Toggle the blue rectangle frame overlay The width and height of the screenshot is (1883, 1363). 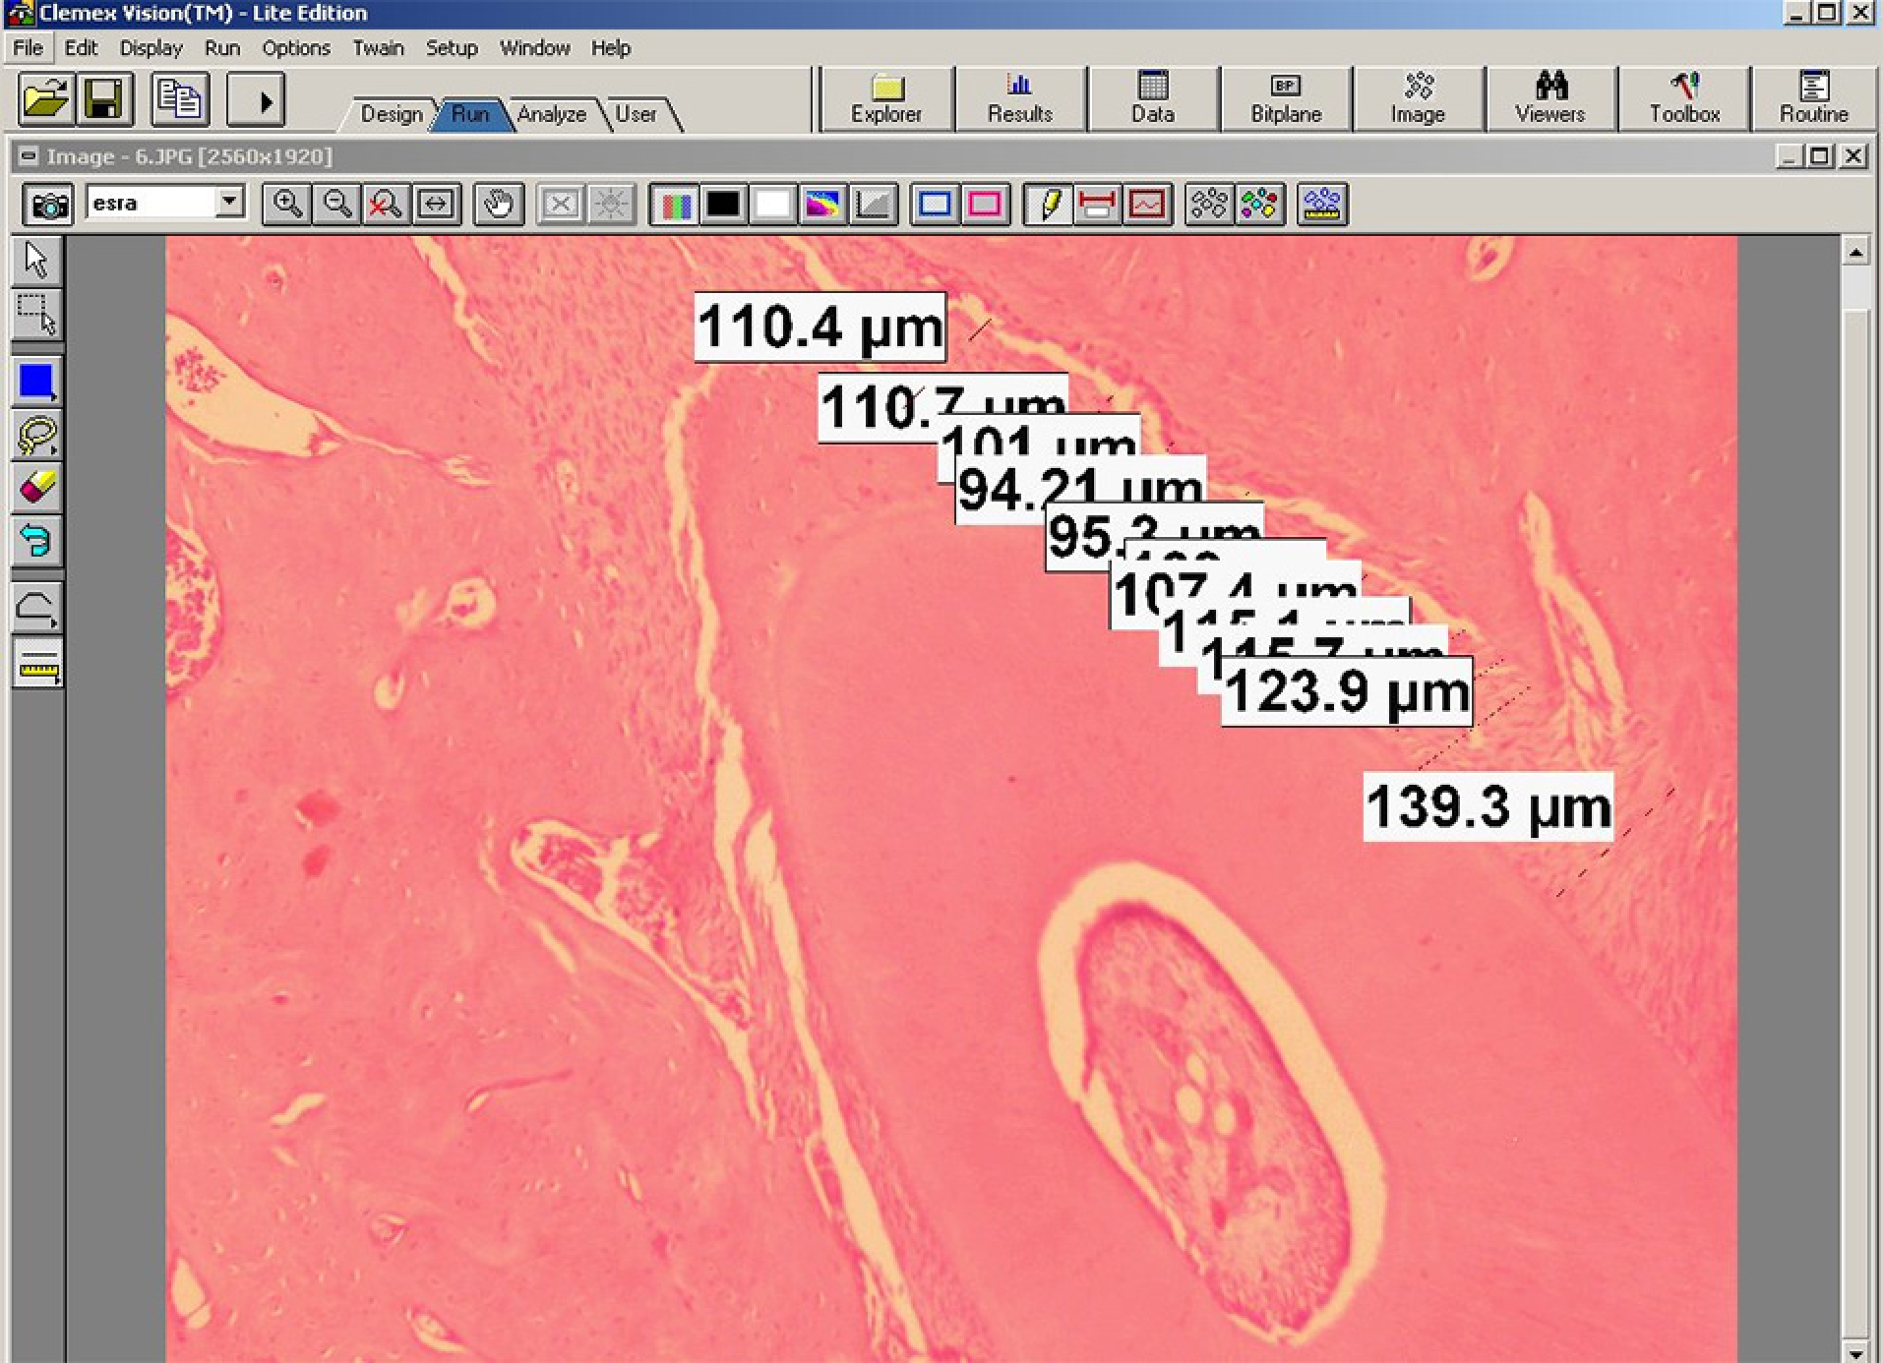click(x=935, y=205)
